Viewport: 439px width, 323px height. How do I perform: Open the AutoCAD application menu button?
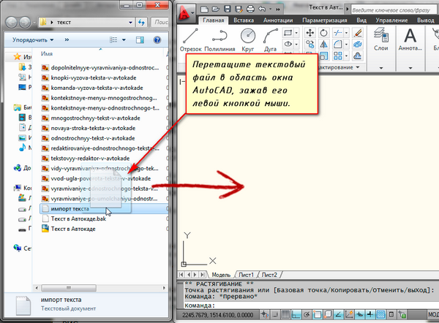click(186, 13)
